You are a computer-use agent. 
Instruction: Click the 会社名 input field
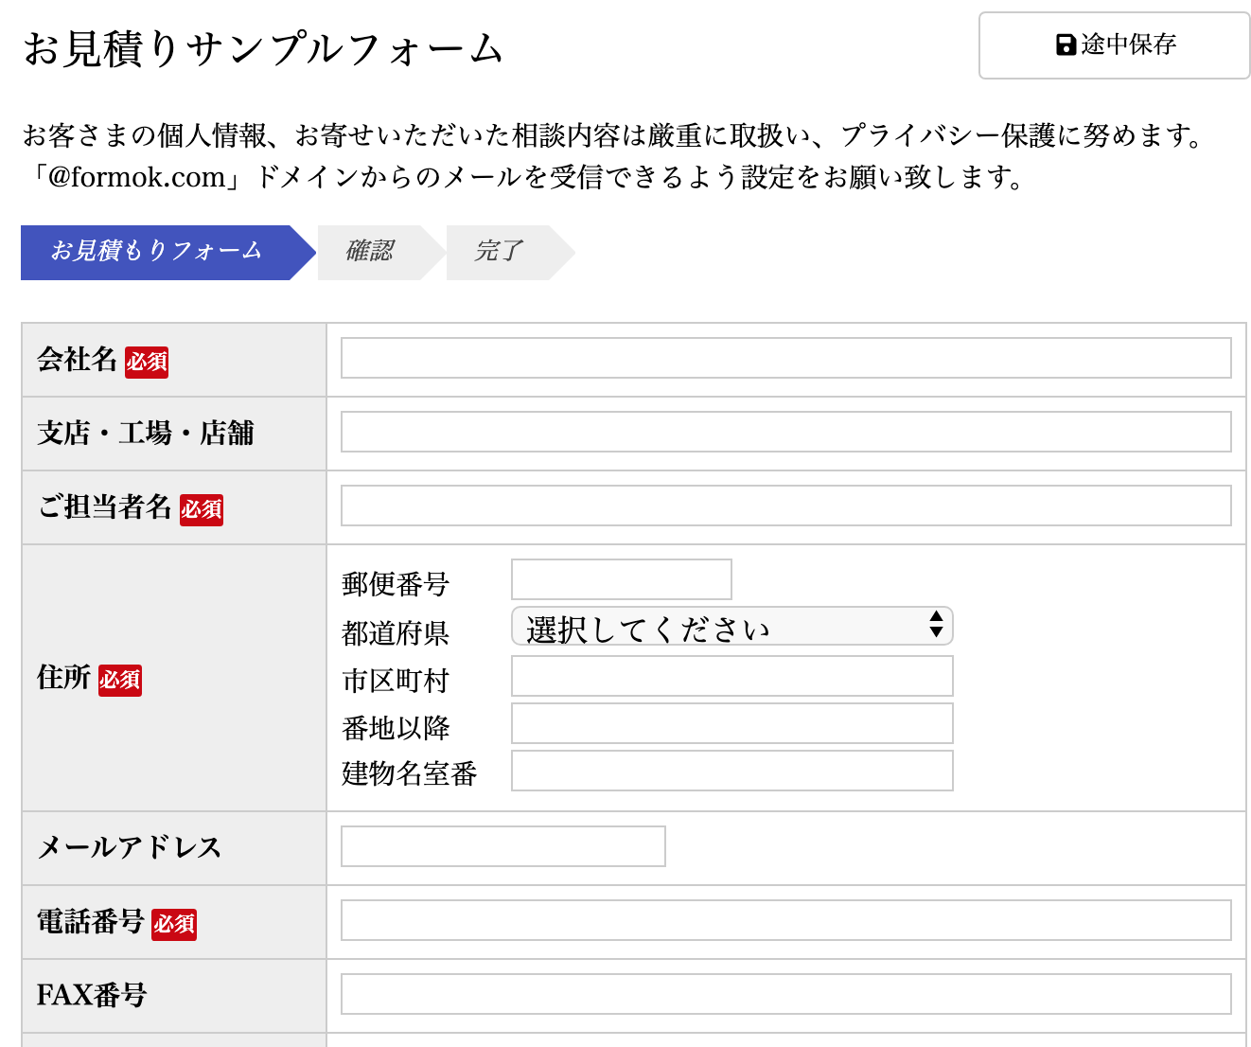[x=785, y=358]
